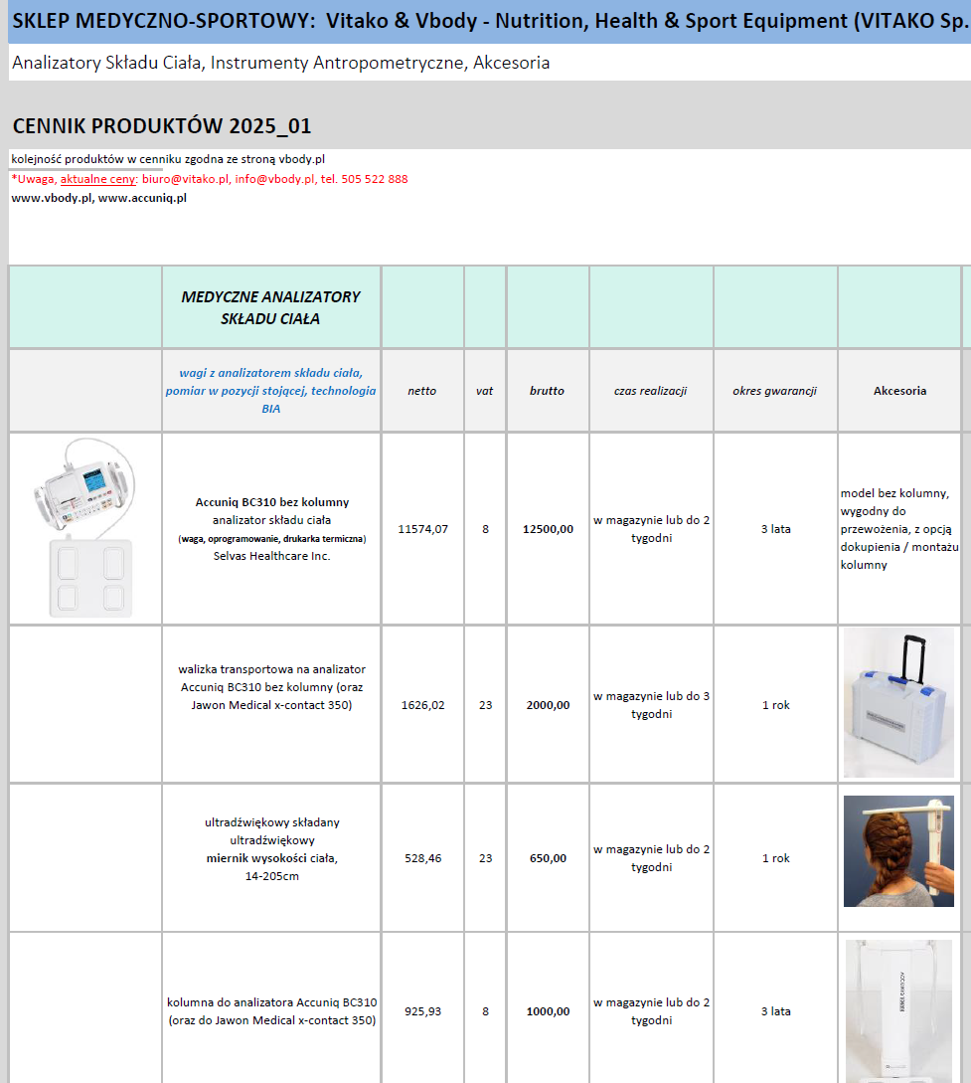971x1083 pixels.
Task: Click the model bez kolumny accessory note
Action: pyautogui.click(x=899, y=528)
